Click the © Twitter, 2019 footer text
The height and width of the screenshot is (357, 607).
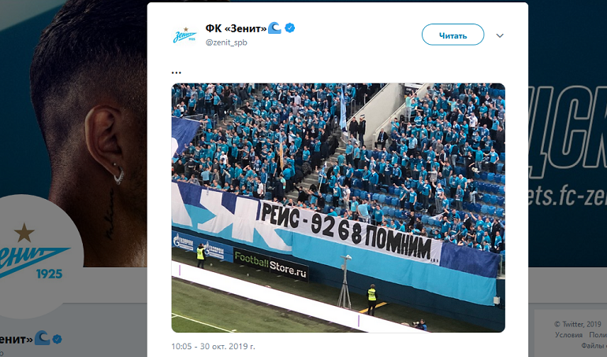click(x=577, y=324)
